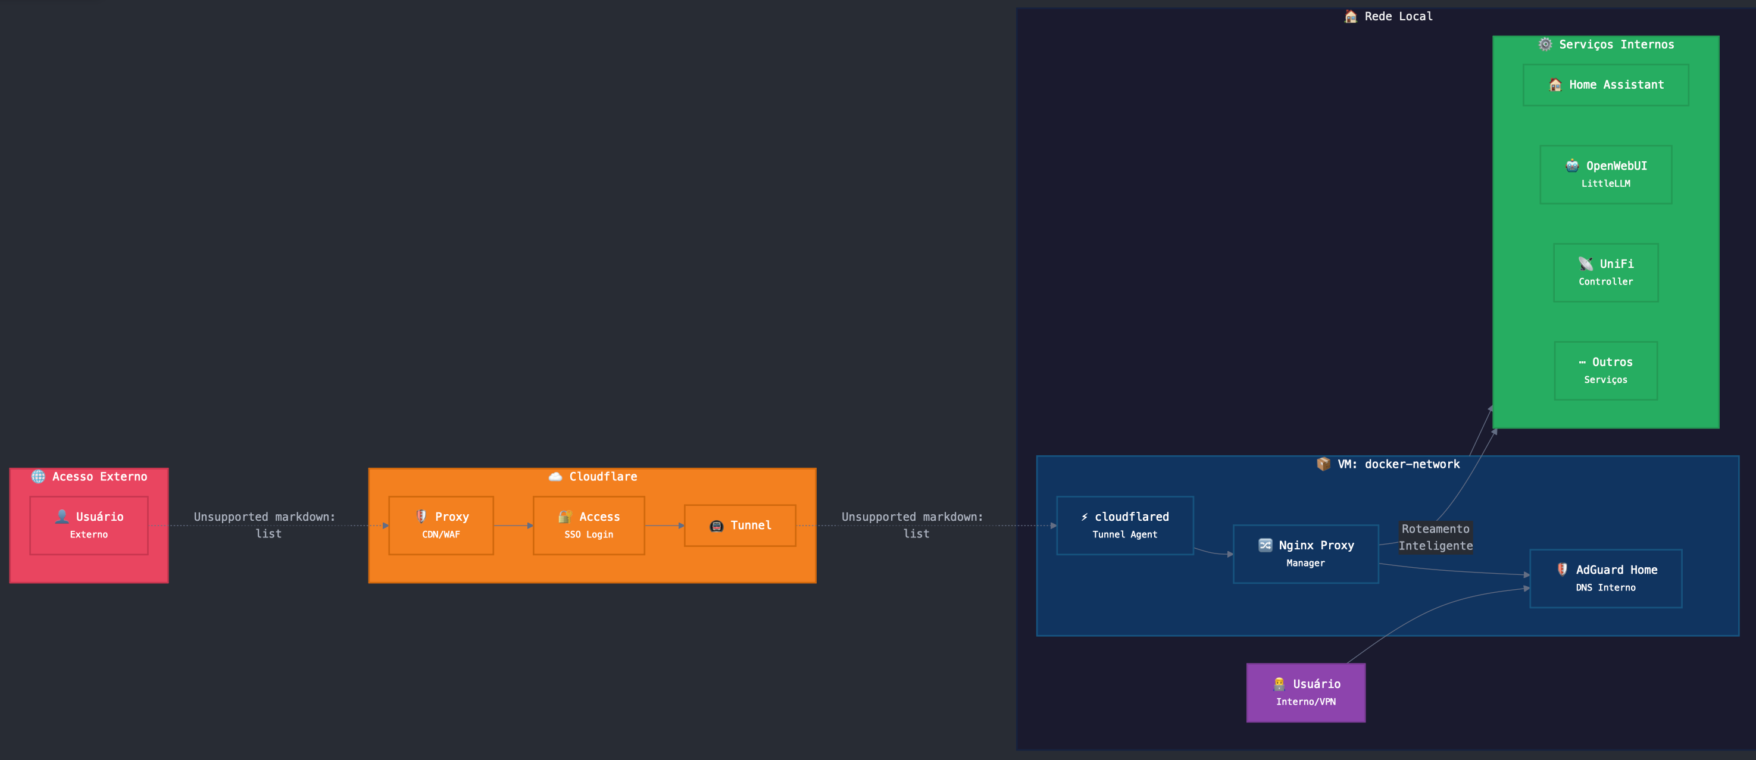This screenshot has height=760, width=1756.
Task: Click the tunnel icon next to Tunnel
Action: pyautogui.click(x=715, y=526)
